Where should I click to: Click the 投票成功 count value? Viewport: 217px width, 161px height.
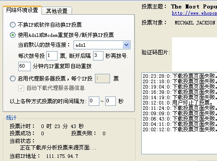coord(42,133)
